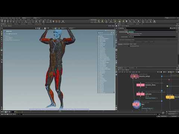Toggle lone checkbox under parameter tabs row

coord(129,46)
